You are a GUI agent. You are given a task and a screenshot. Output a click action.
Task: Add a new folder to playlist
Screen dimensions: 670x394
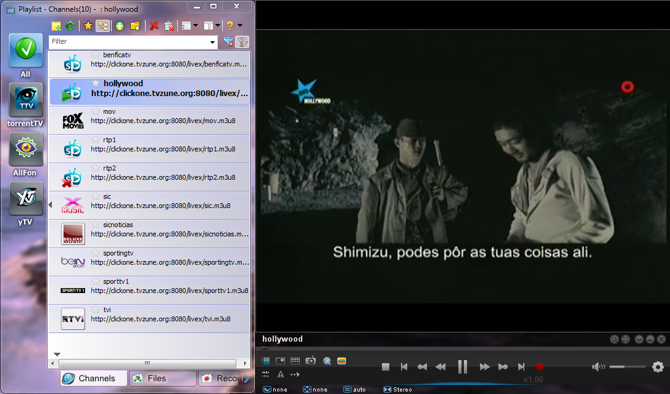click(x=135, y=26)
